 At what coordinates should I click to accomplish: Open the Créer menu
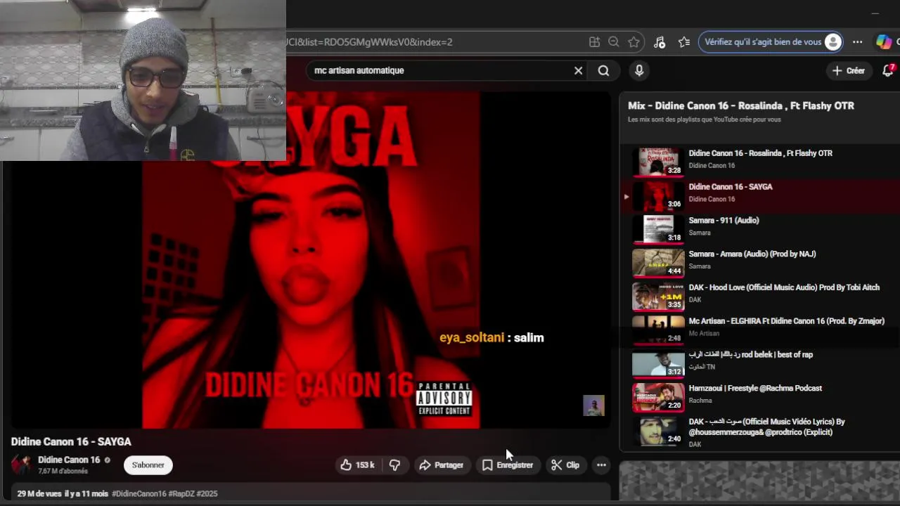click(x=848, y=70)
